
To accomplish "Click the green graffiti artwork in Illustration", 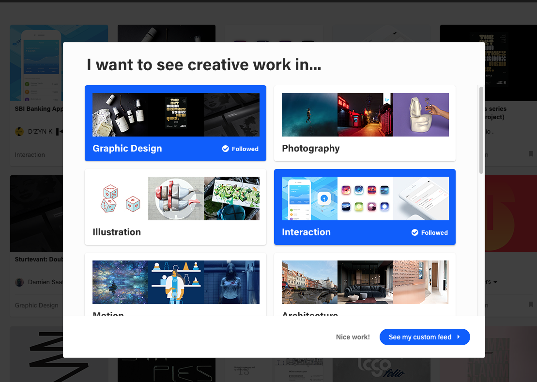I will pyautogui.click(x=231, y=199).
